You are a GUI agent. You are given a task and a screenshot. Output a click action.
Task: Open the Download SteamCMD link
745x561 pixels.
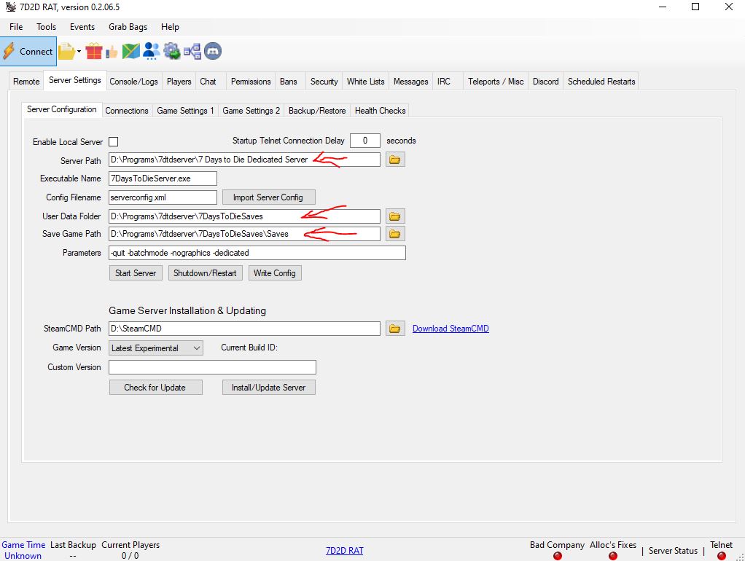coord(450,329)
